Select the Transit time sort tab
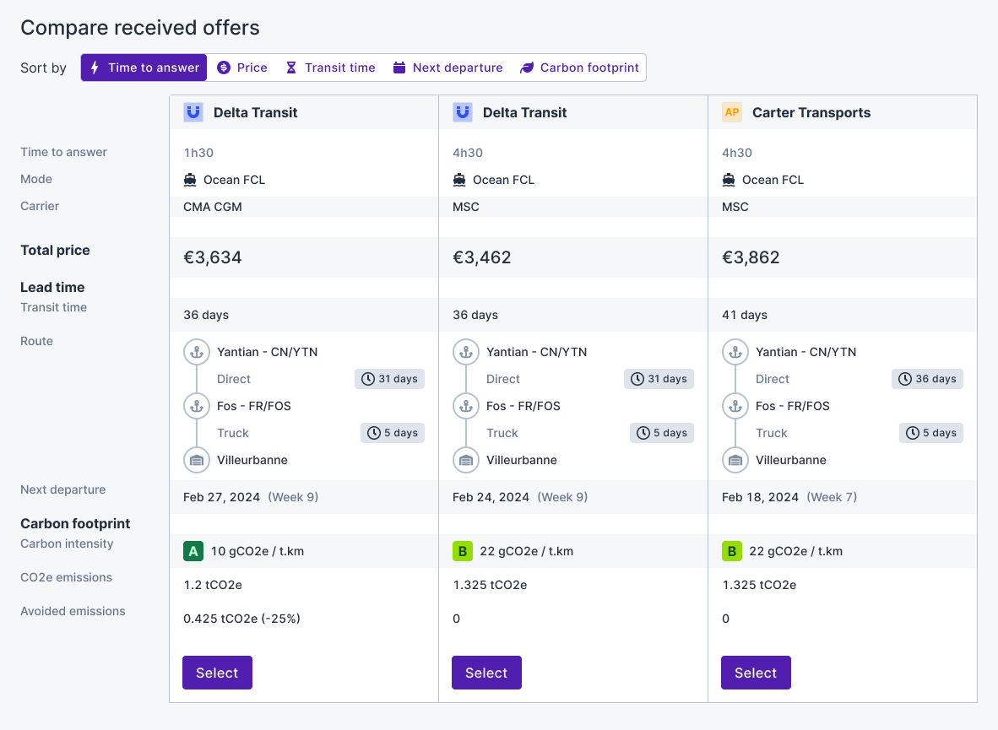The width and height of the screenshot is (998, 730). point(330,68)
